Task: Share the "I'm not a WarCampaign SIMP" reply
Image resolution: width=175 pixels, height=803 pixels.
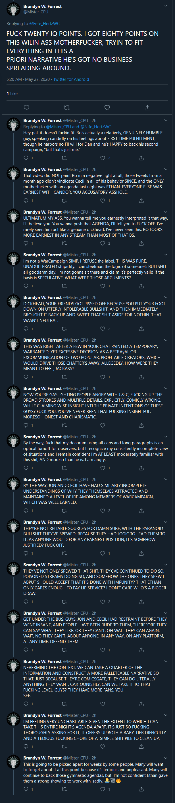Action: (141, 286)
